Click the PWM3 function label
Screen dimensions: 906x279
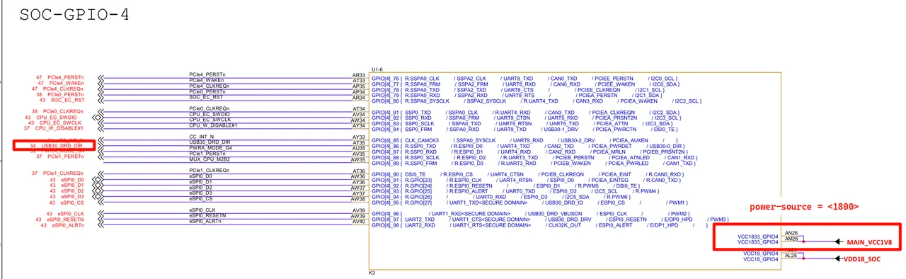click(718, 220)
